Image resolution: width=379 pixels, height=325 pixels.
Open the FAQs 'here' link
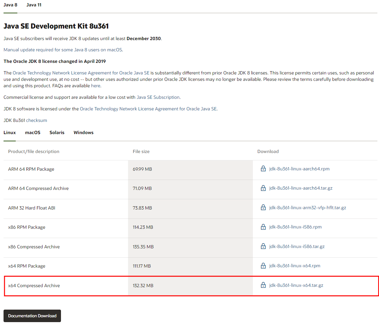[96, 86]
